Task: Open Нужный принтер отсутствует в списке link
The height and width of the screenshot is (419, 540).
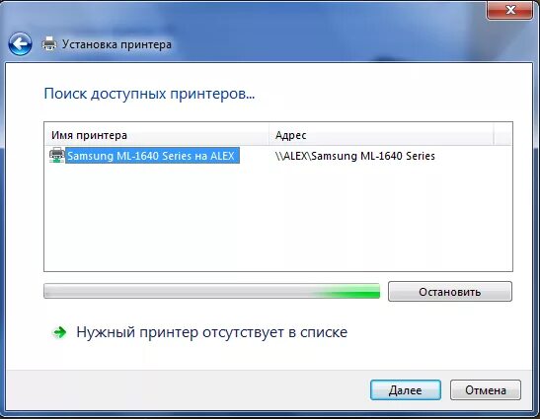Action: [212, 332]
